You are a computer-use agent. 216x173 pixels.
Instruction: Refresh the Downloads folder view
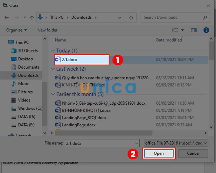(x=131, y=17)
